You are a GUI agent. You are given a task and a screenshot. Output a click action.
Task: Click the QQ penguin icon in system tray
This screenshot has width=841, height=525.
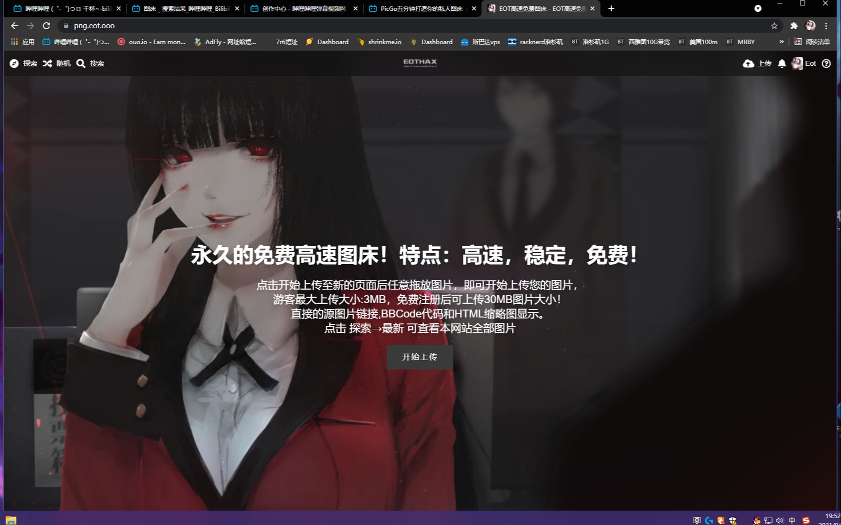(x=756, y=520)
